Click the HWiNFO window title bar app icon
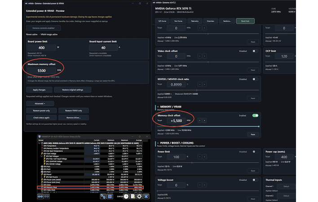318x202 pixels. tap(40, 136)
